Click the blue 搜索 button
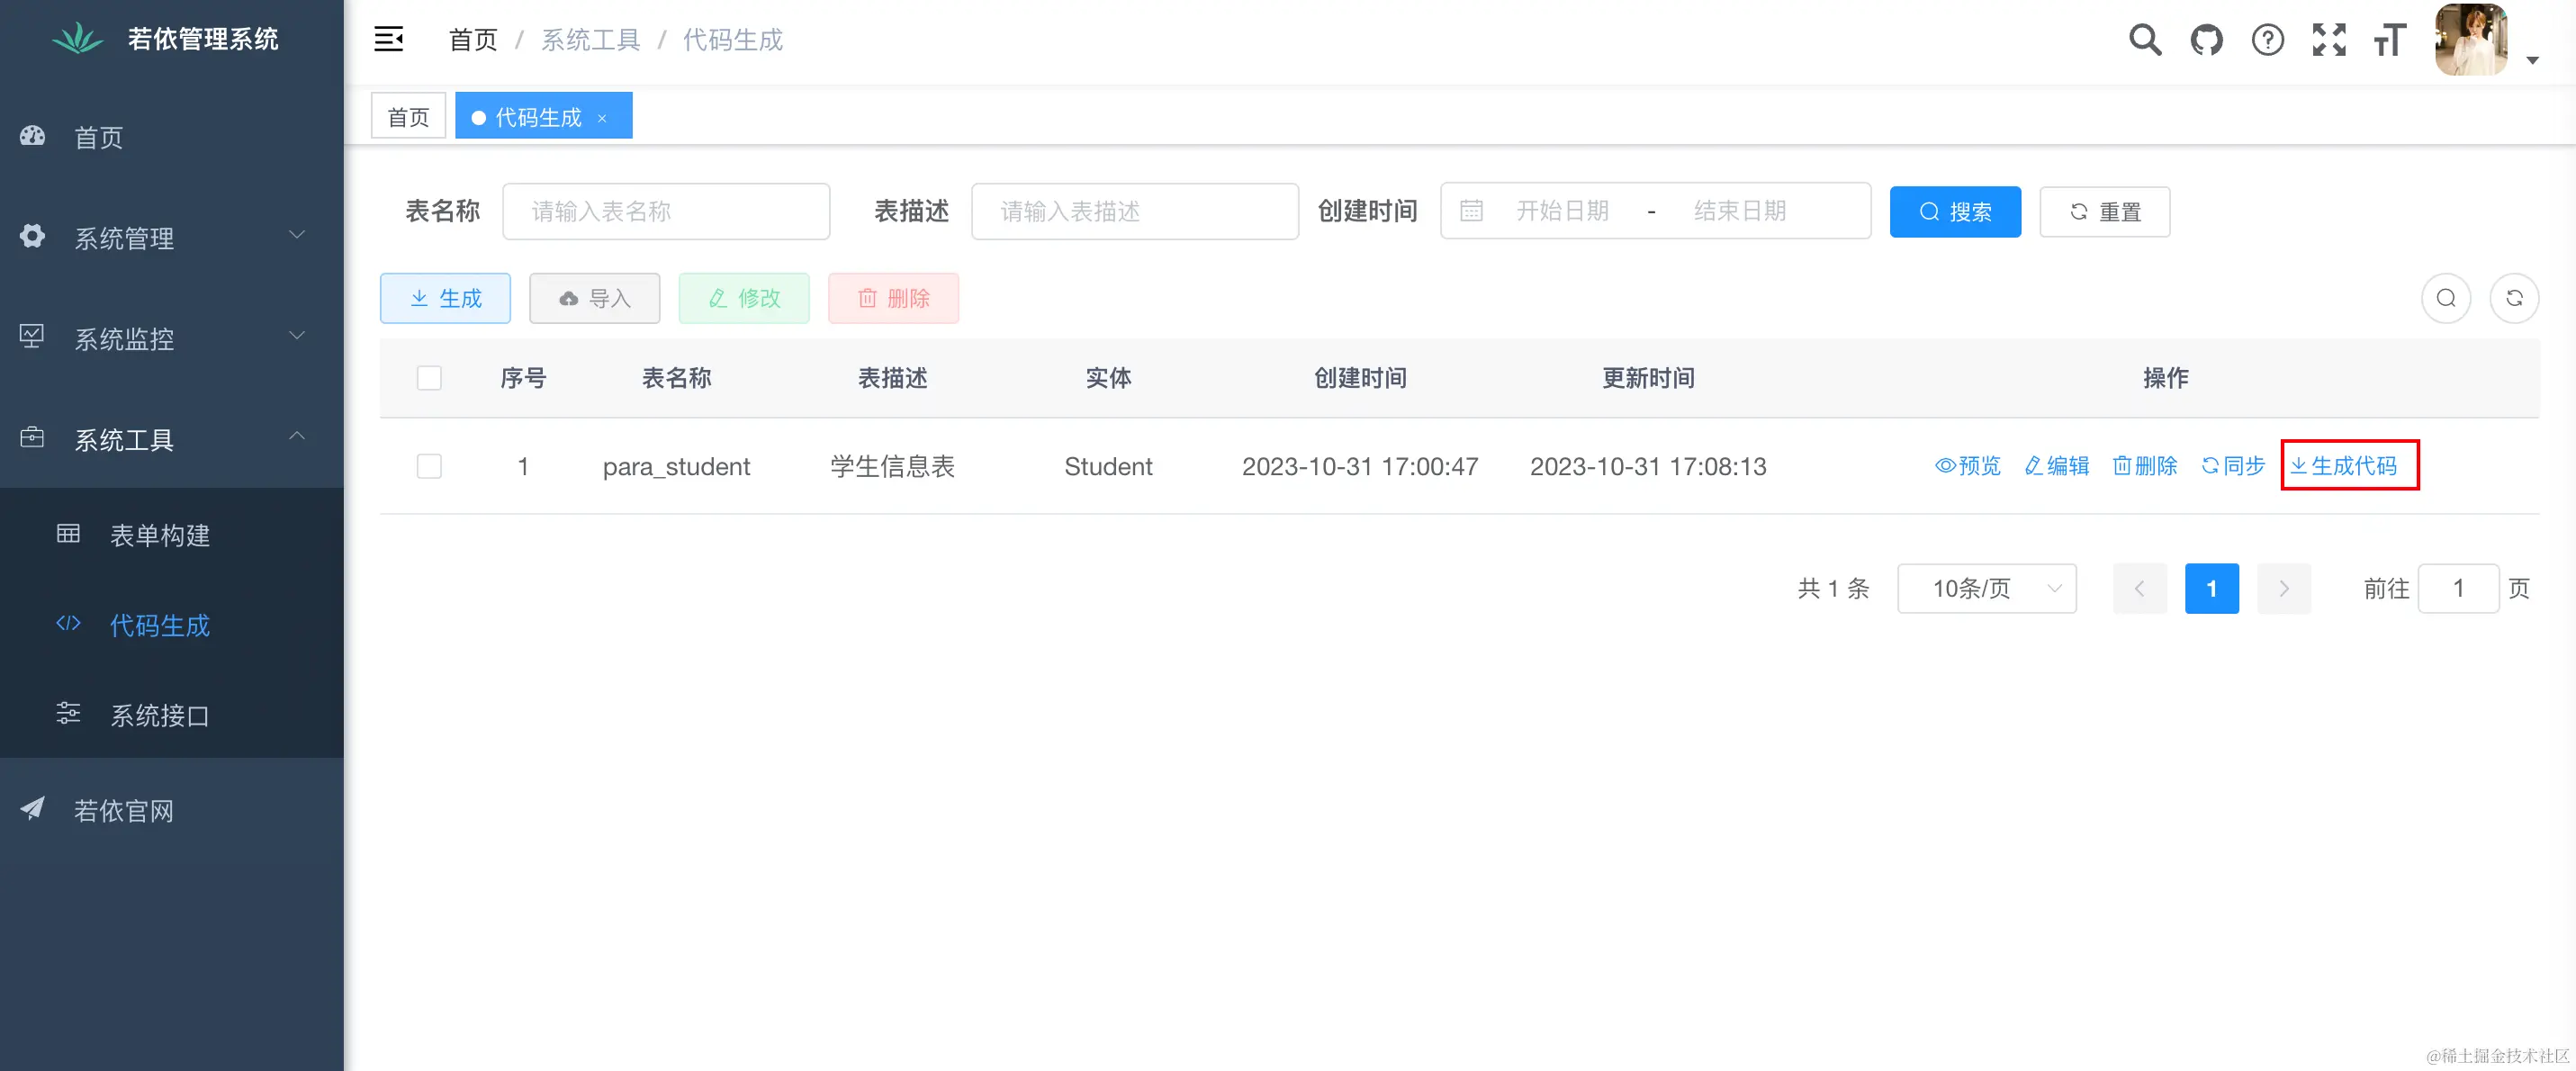The image size is (2576, 1071). coord(1954,212)
